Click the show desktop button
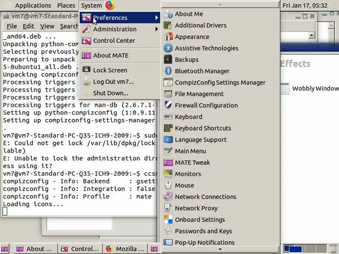The width and height of the screenshot is (339, 254). 5,249
